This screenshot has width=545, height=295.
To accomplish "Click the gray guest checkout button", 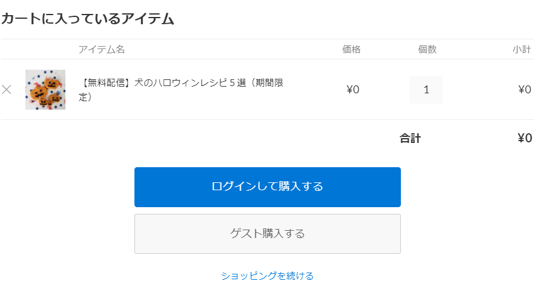I will [x=267, y=234].
